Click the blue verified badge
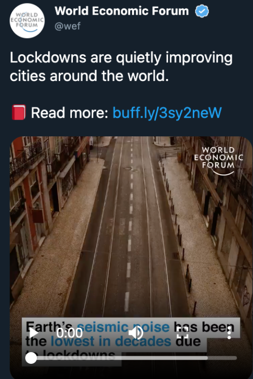Viewport: 253px width, 379px height. tap(202, 11)
